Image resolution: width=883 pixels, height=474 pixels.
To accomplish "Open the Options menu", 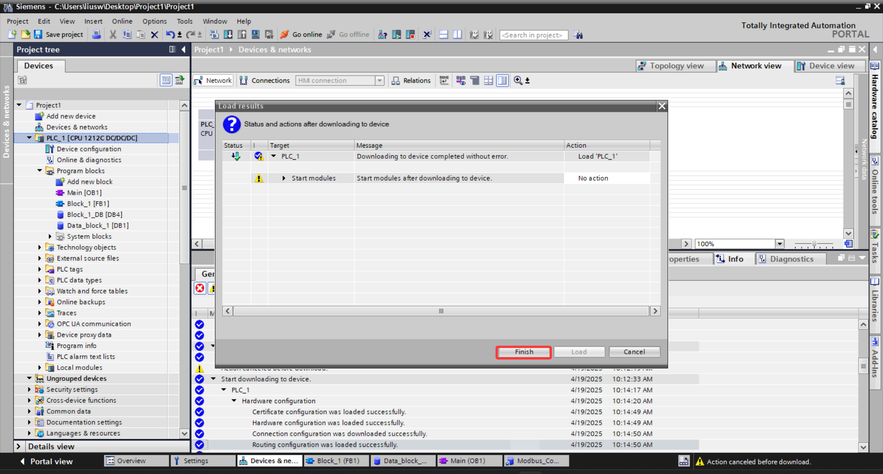I will (155, 21).
